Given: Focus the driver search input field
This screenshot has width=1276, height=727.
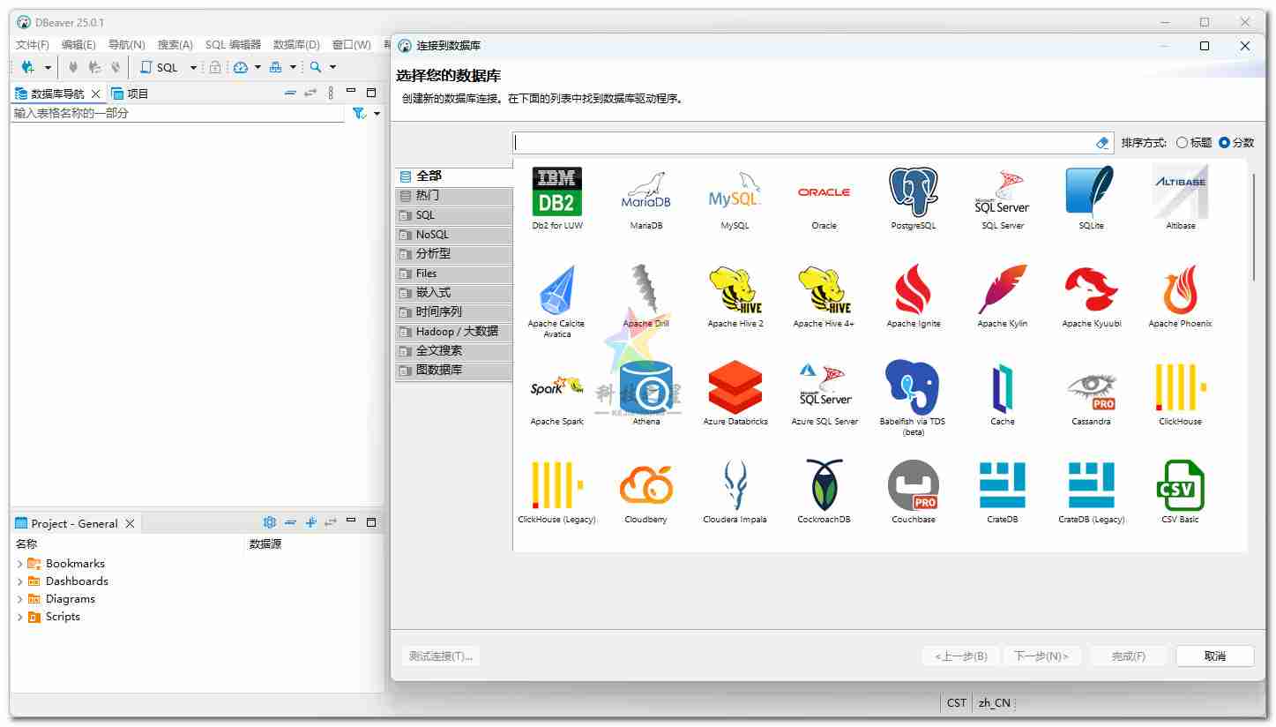Looking at the screenshot, I should pos(802,143).
